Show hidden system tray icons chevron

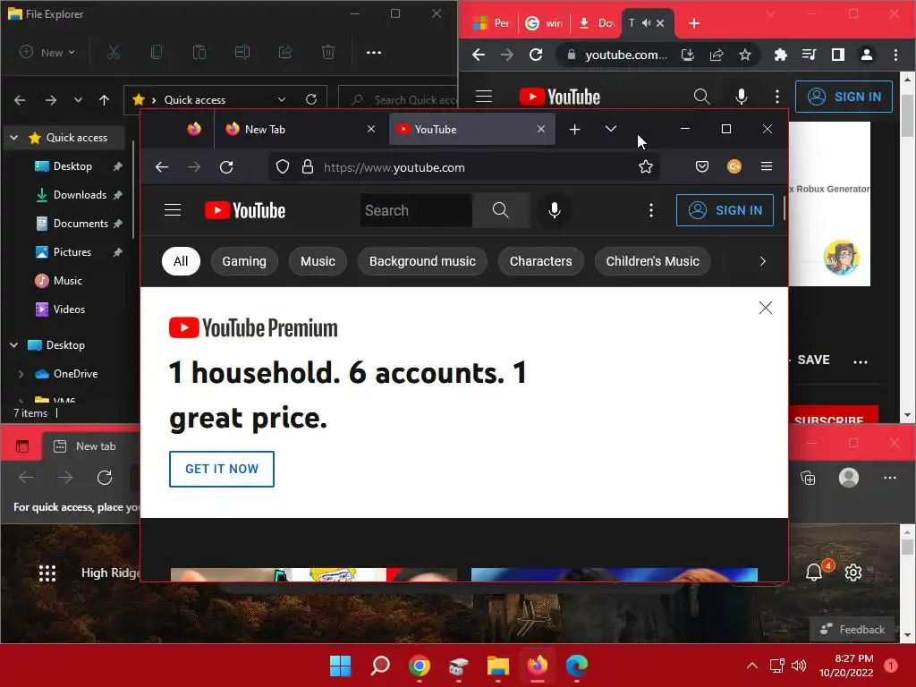tap(752, 666)
